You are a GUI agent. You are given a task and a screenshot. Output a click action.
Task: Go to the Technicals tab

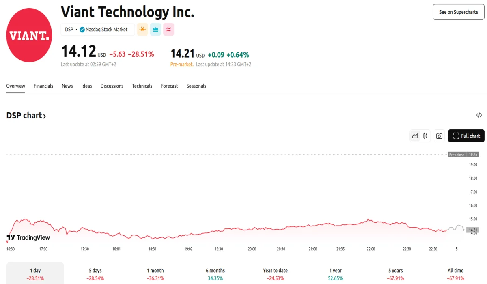pyautogui.click(x=142, y=86)
